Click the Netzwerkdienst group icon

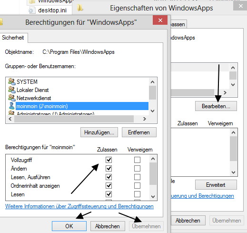(11, 98)
